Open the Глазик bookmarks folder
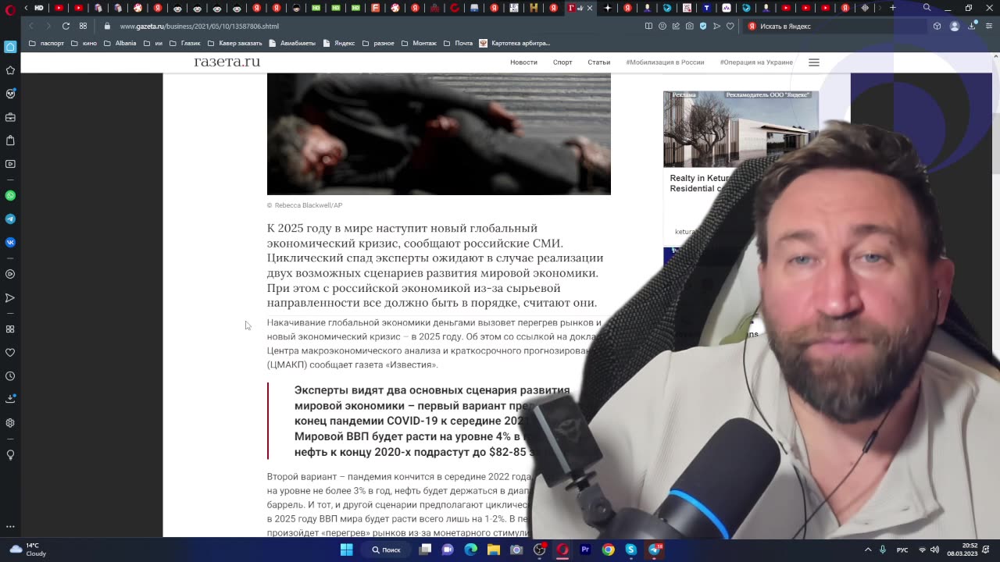This screenshot has height=562, width=1000. (185, 43)
